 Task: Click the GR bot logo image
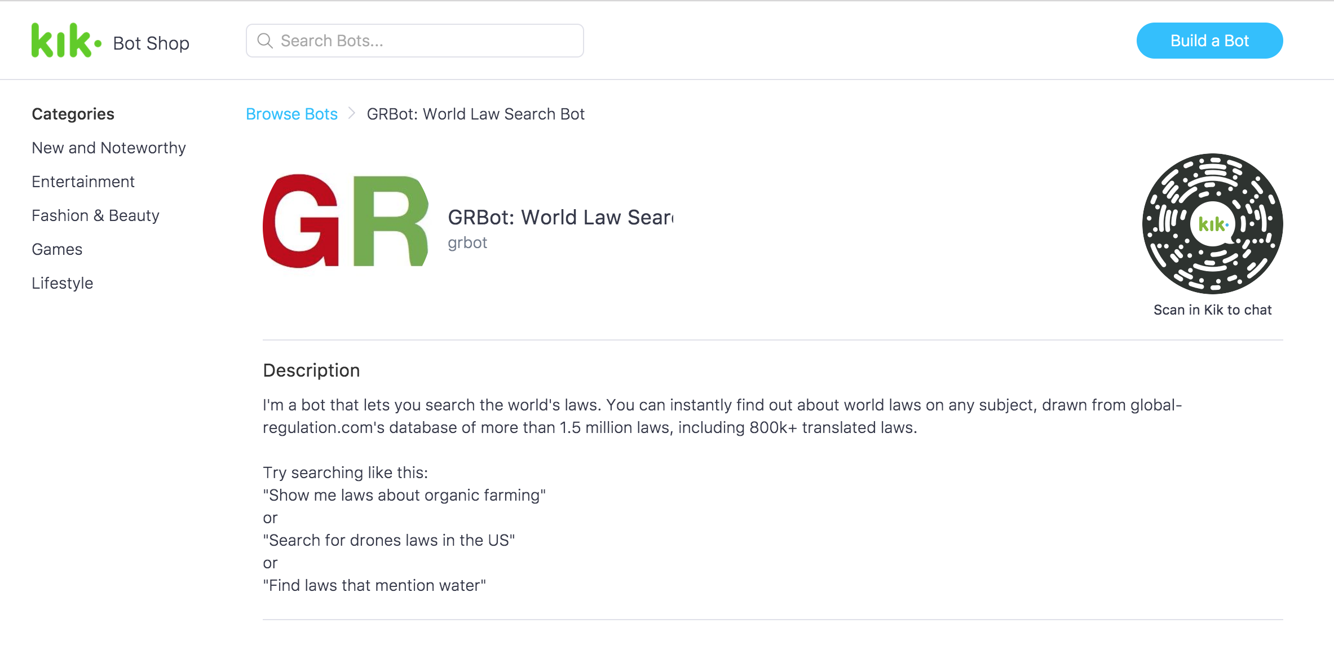pos(346,220)
